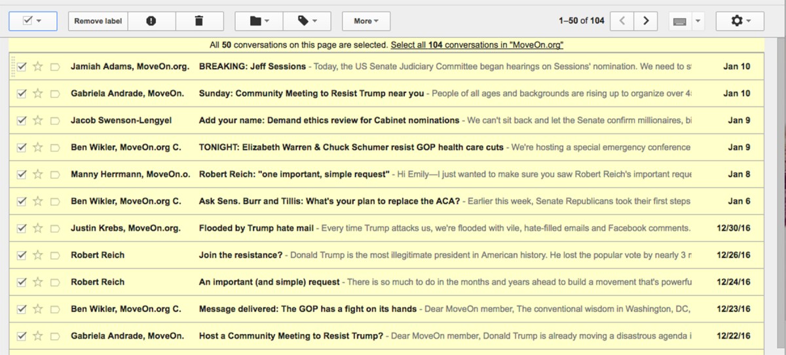Star the Join the resistance email
The height and width of the screenshot is (355, 786).
[x=38, y=255]
